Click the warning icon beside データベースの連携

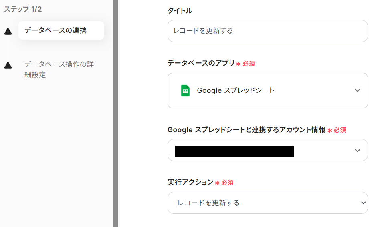click(8, 32)
